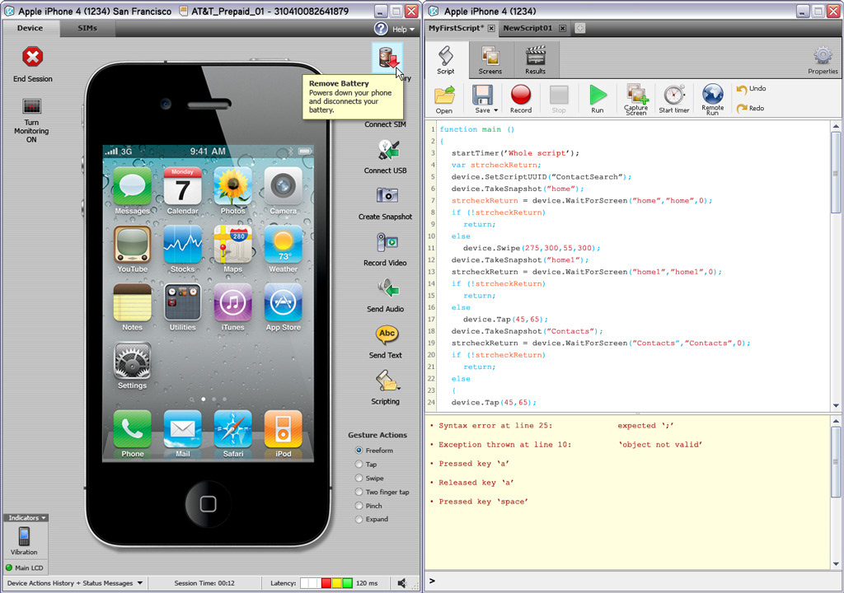Select the MyFirstScript tab
The width and height of the screenshot is (844, 593).
(457, 28)
